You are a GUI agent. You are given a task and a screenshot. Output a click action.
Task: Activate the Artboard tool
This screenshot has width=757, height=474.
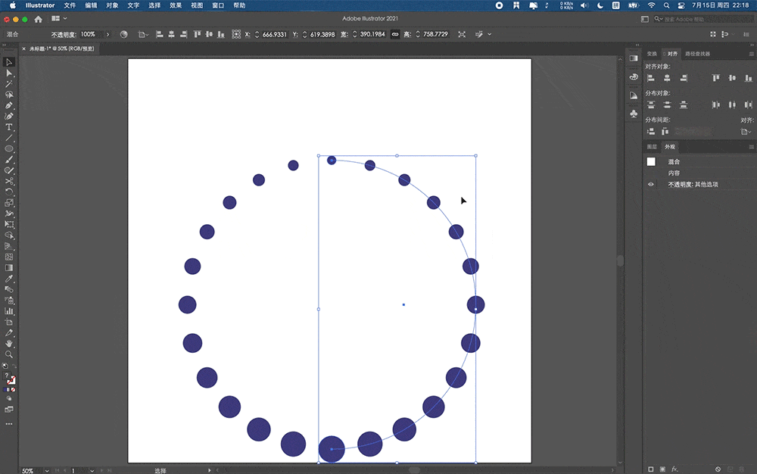8,322
